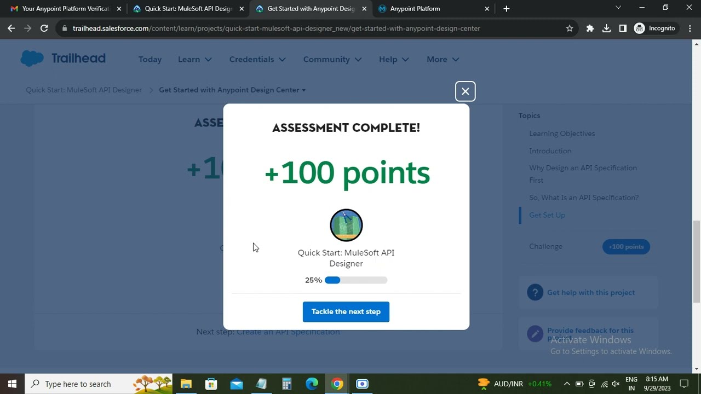701x394 pixels.
Task: Switch to Your Anypoint Platform Verification Gmail tab
Action: point(65,9)
